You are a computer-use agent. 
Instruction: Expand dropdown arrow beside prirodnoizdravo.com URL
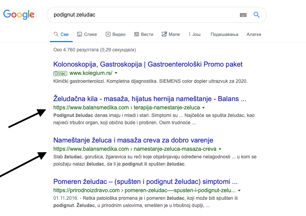tap(239, 190)
